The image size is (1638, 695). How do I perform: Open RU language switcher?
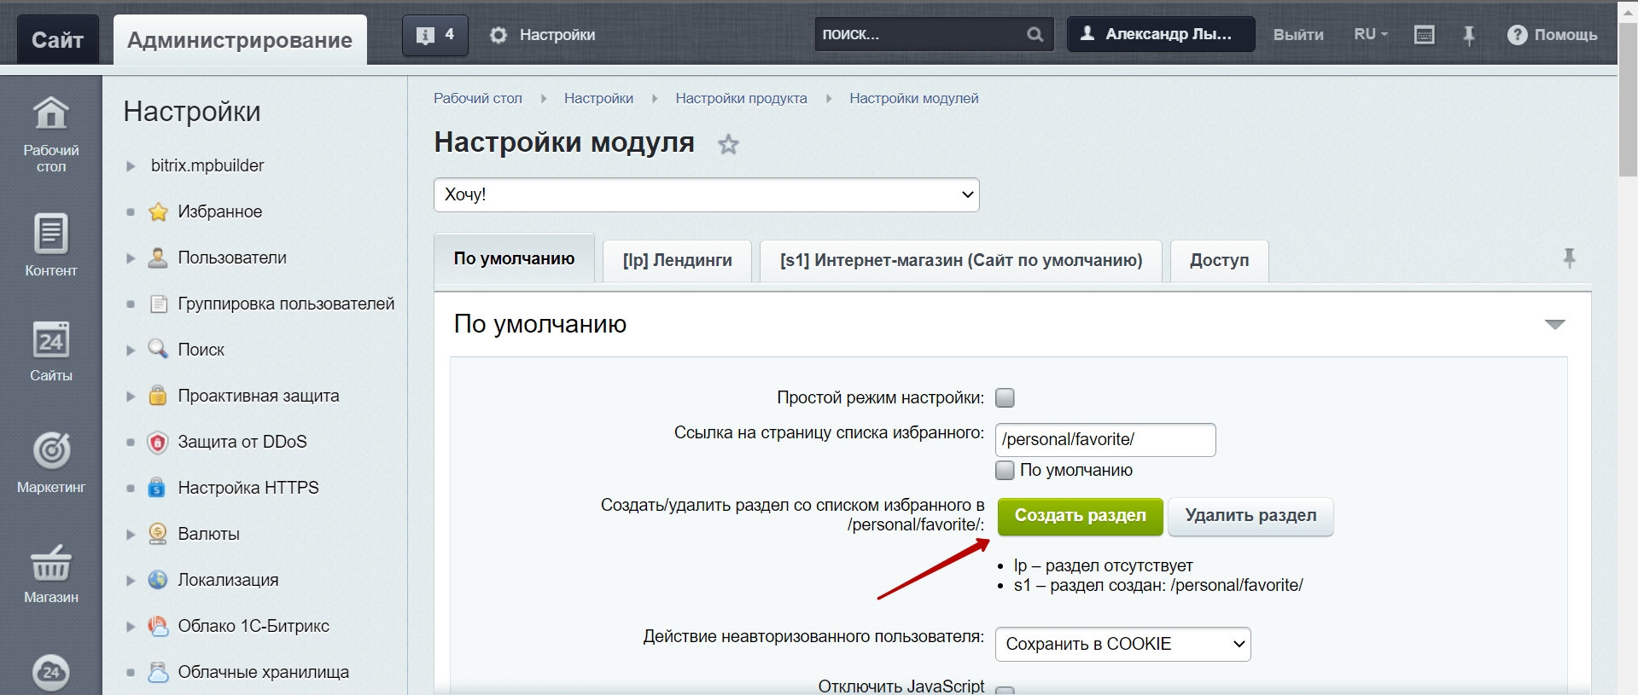point(1370,35)
